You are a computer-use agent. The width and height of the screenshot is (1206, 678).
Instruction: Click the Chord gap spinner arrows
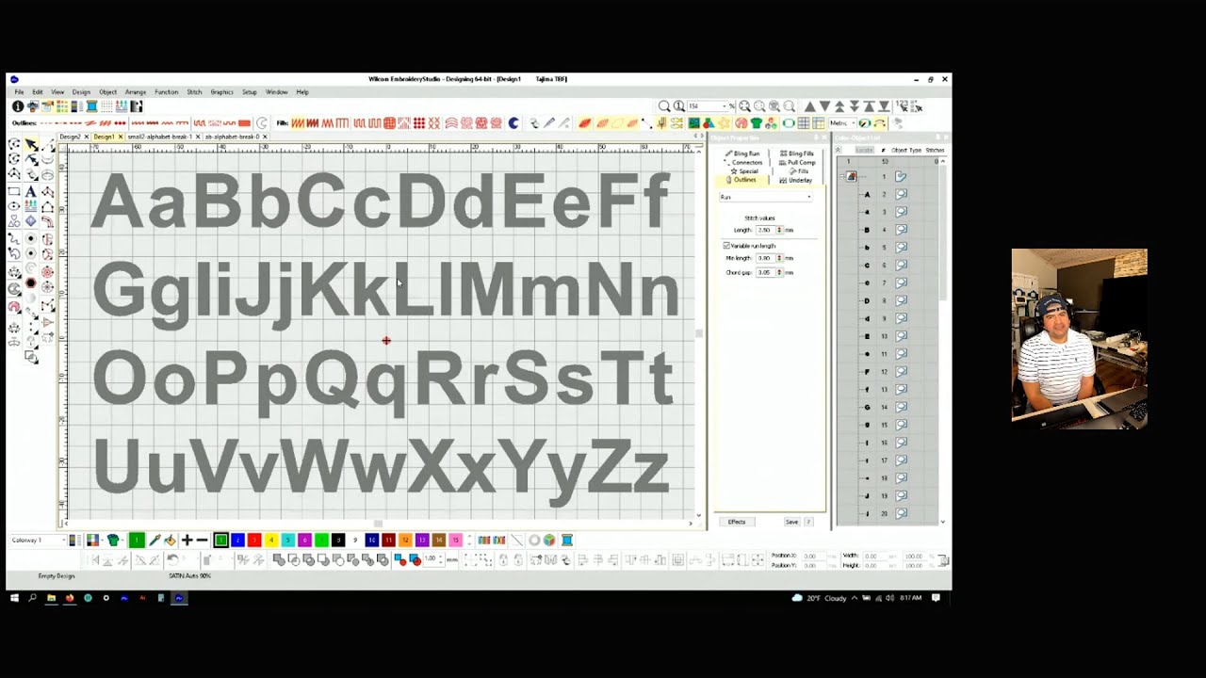tap(779, 272)
